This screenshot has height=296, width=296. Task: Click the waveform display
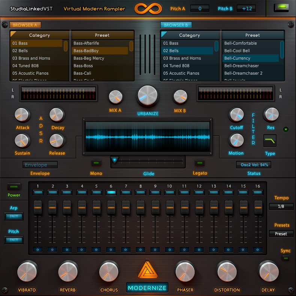[147, 137]
